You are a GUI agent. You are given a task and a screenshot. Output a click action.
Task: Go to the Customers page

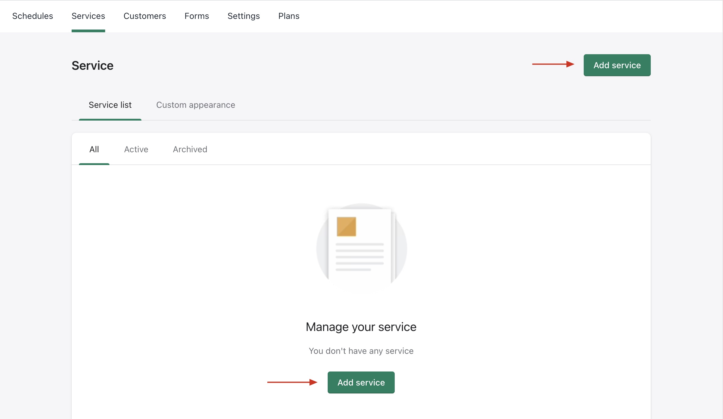coord(144,16)
